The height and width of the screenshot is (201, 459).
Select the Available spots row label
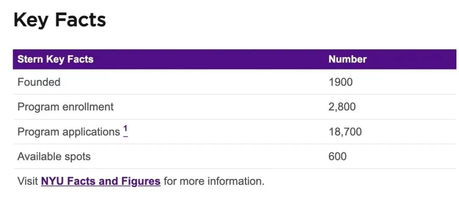coord(54,156)
